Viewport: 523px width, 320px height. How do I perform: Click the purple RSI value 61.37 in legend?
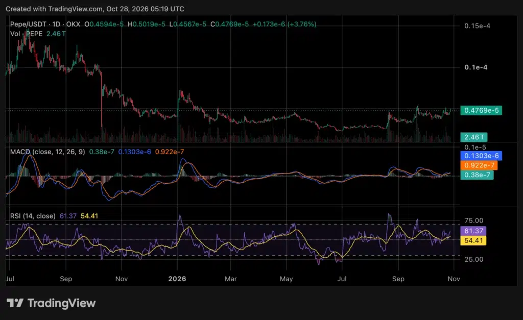coord(68,216)
